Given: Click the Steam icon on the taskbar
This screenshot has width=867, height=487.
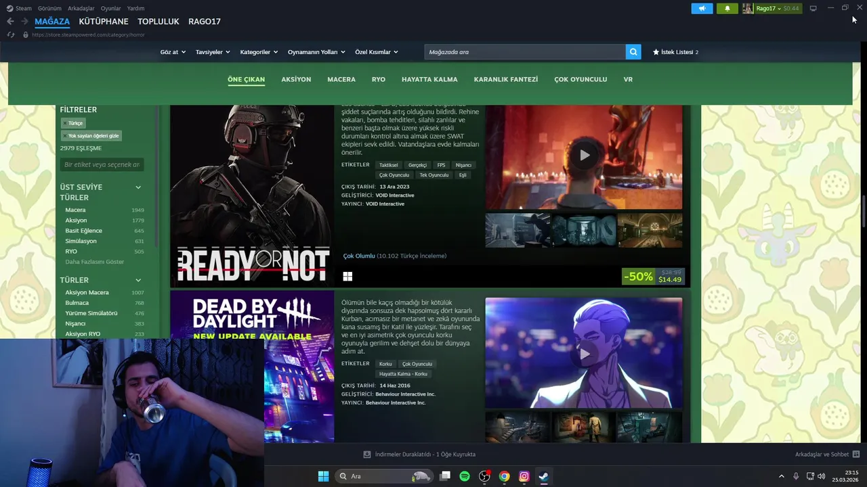Looking at the screenshot, I should [x=543, y=476].
